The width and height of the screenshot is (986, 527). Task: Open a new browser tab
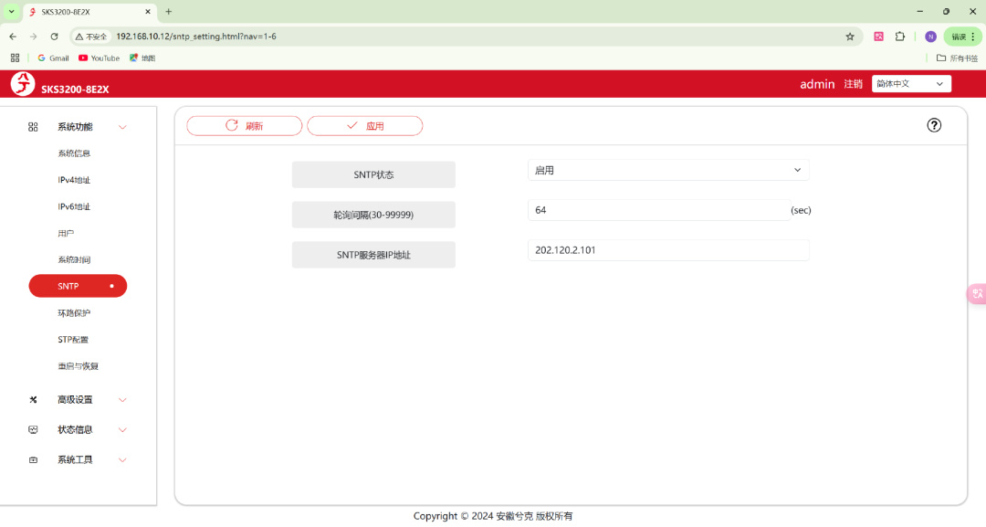click(x=169, y=11)
